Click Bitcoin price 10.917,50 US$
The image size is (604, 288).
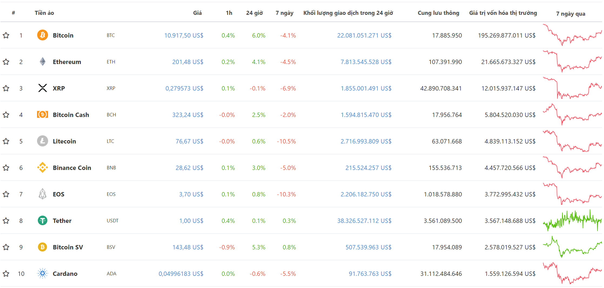coord(184,35)
